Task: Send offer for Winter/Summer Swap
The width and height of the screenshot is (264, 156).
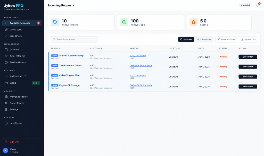Action: [x=248, y=57]
